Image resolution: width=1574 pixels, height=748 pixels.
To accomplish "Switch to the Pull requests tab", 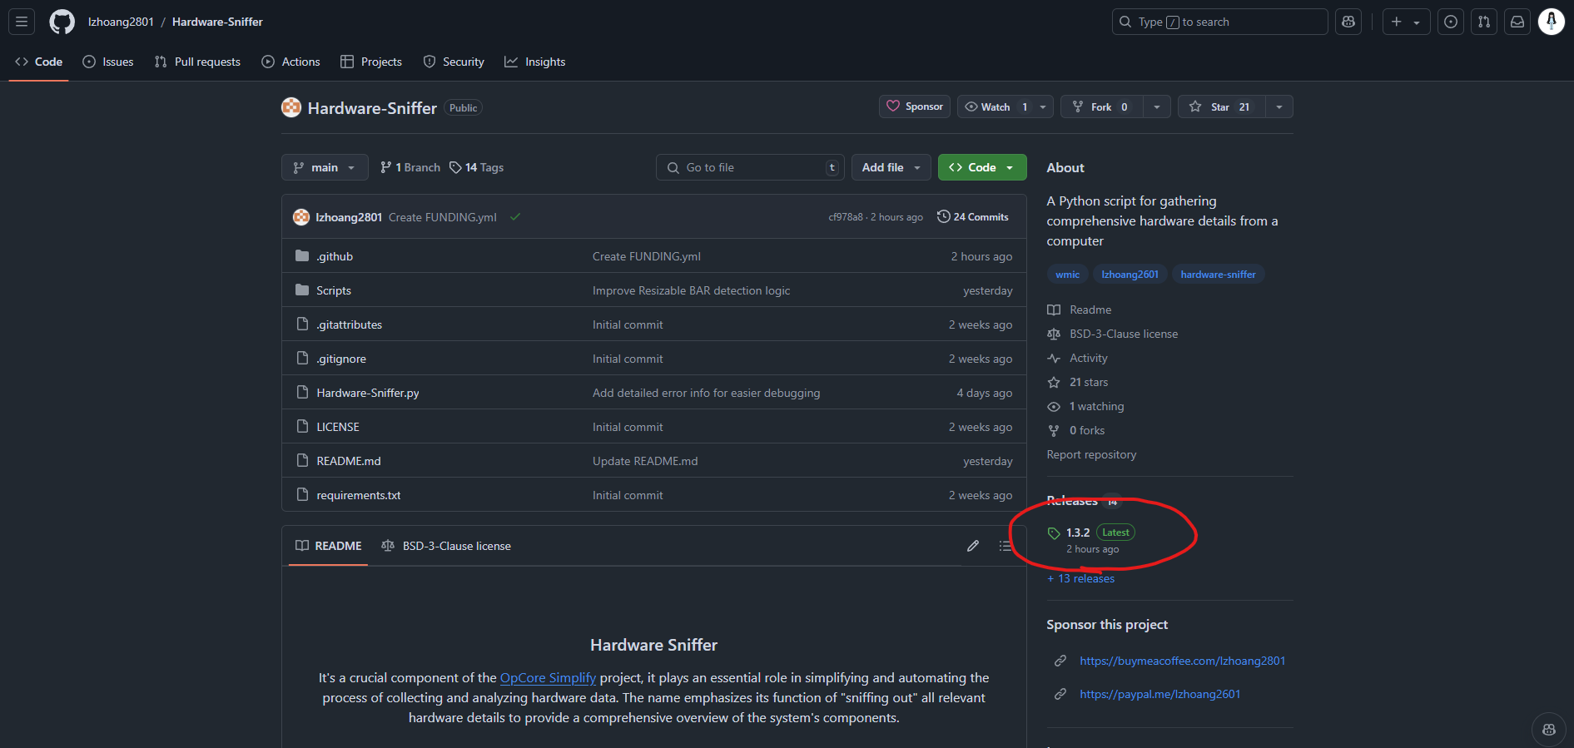I will [197, 62].
